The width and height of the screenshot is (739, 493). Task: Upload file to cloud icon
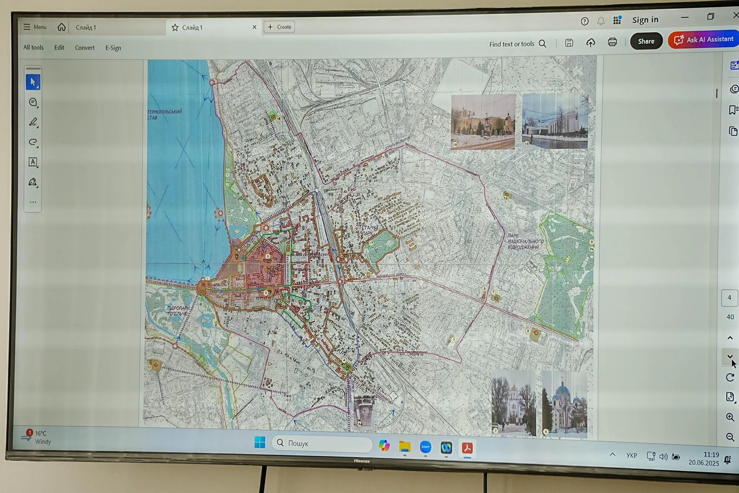[591, 43]
